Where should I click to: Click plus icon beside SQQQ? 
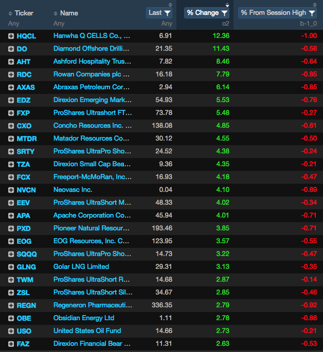[x=11, y=254]
